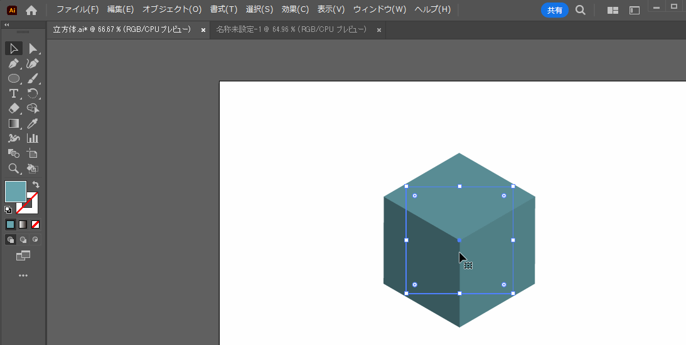Set paint mode to Color
This screenshot has height=345, width=686.
click(x=11, y=224)
